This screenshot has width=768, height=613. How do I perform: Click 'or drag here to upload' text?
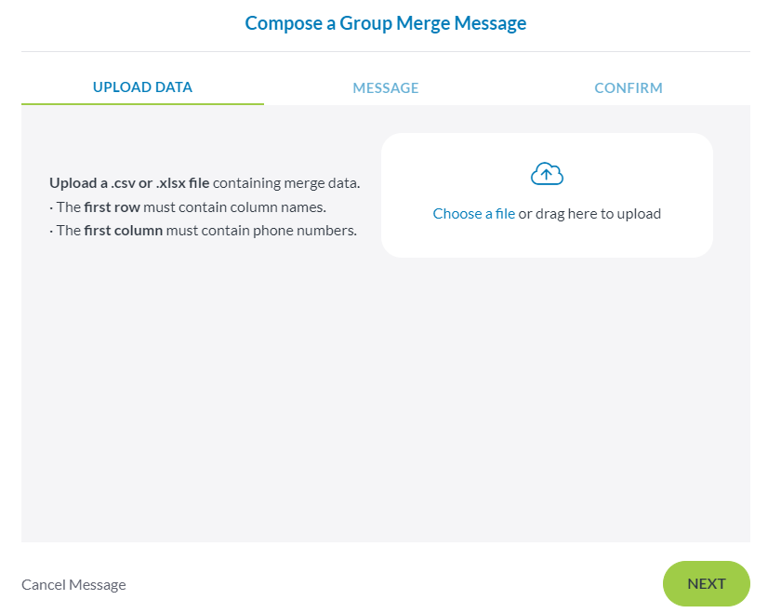[590, 214]
